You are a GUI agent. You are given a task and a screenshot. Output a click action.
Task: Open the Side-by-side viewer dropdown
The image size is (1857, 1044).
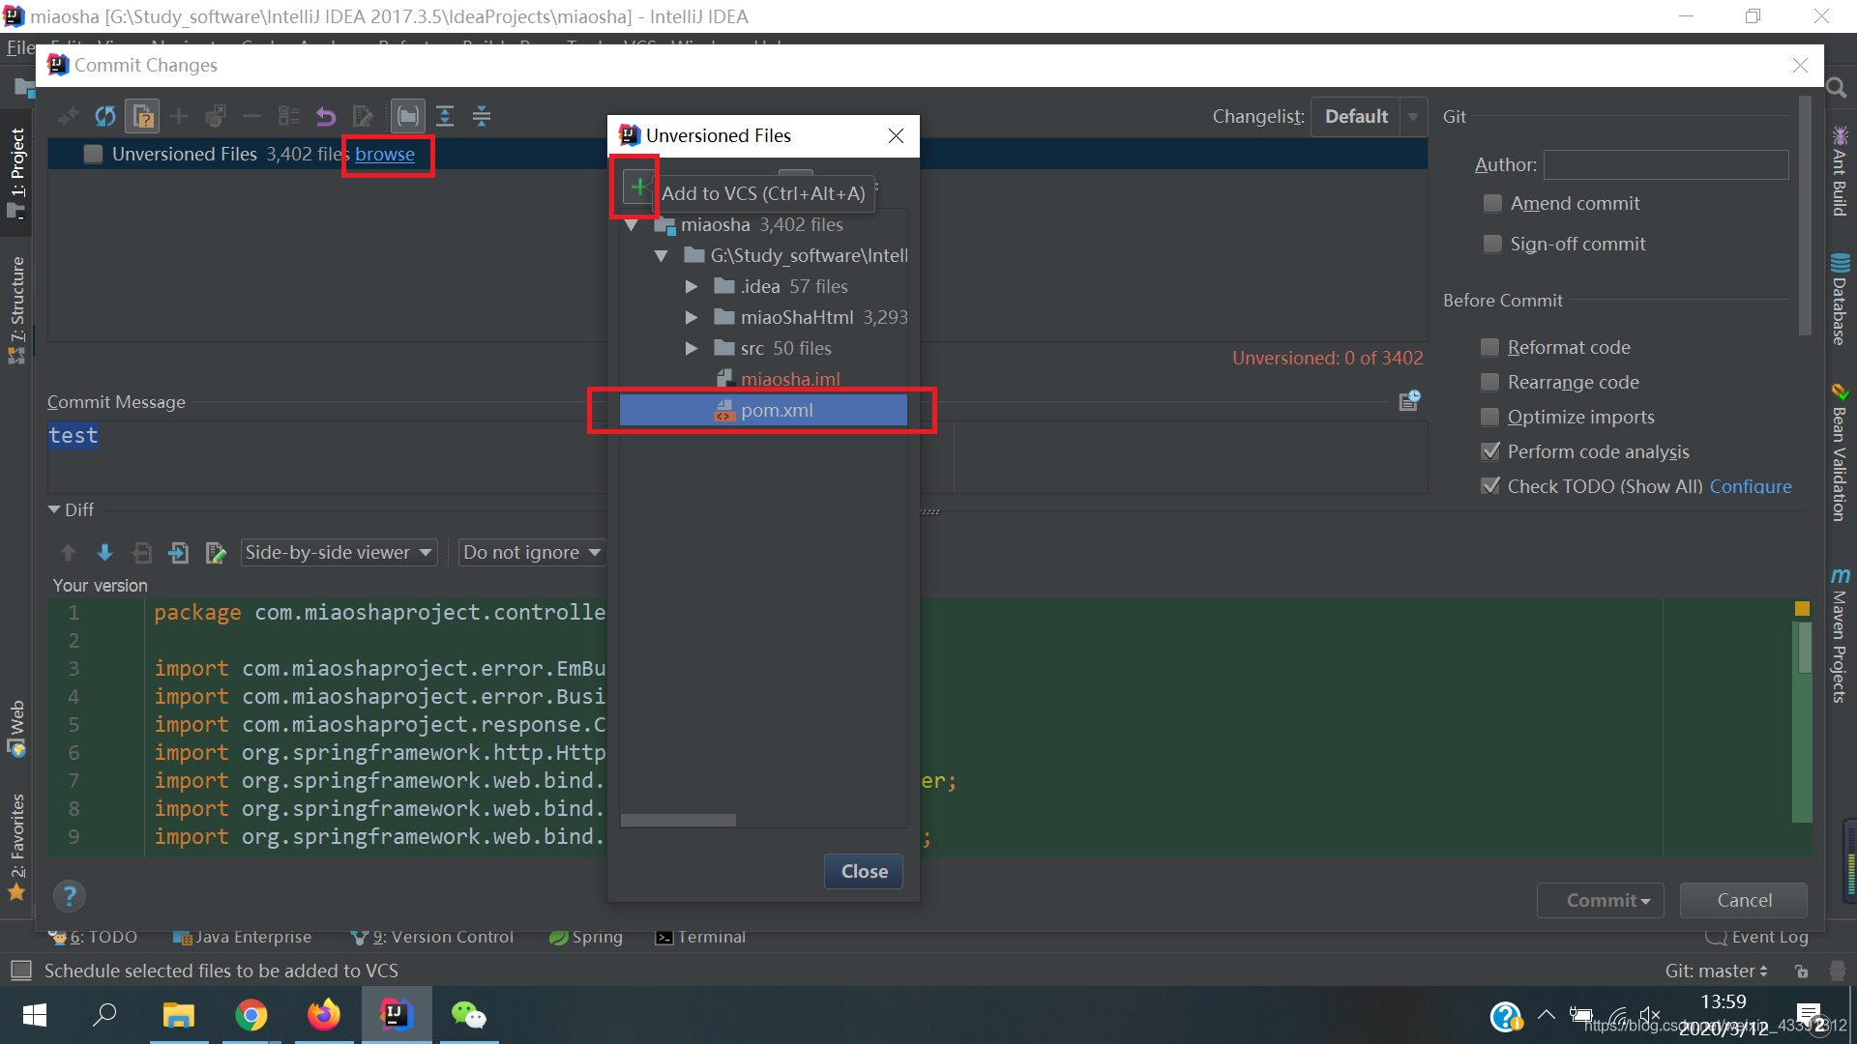tap(339, 552)
